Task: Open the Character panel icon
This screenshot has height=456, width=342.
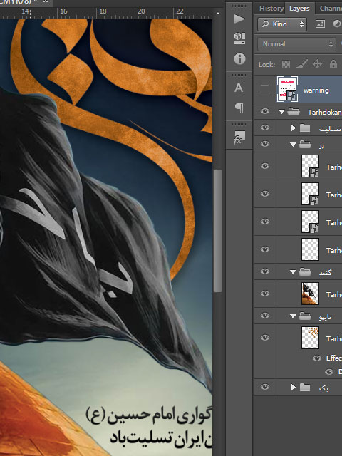Action: tap(239, 88)
